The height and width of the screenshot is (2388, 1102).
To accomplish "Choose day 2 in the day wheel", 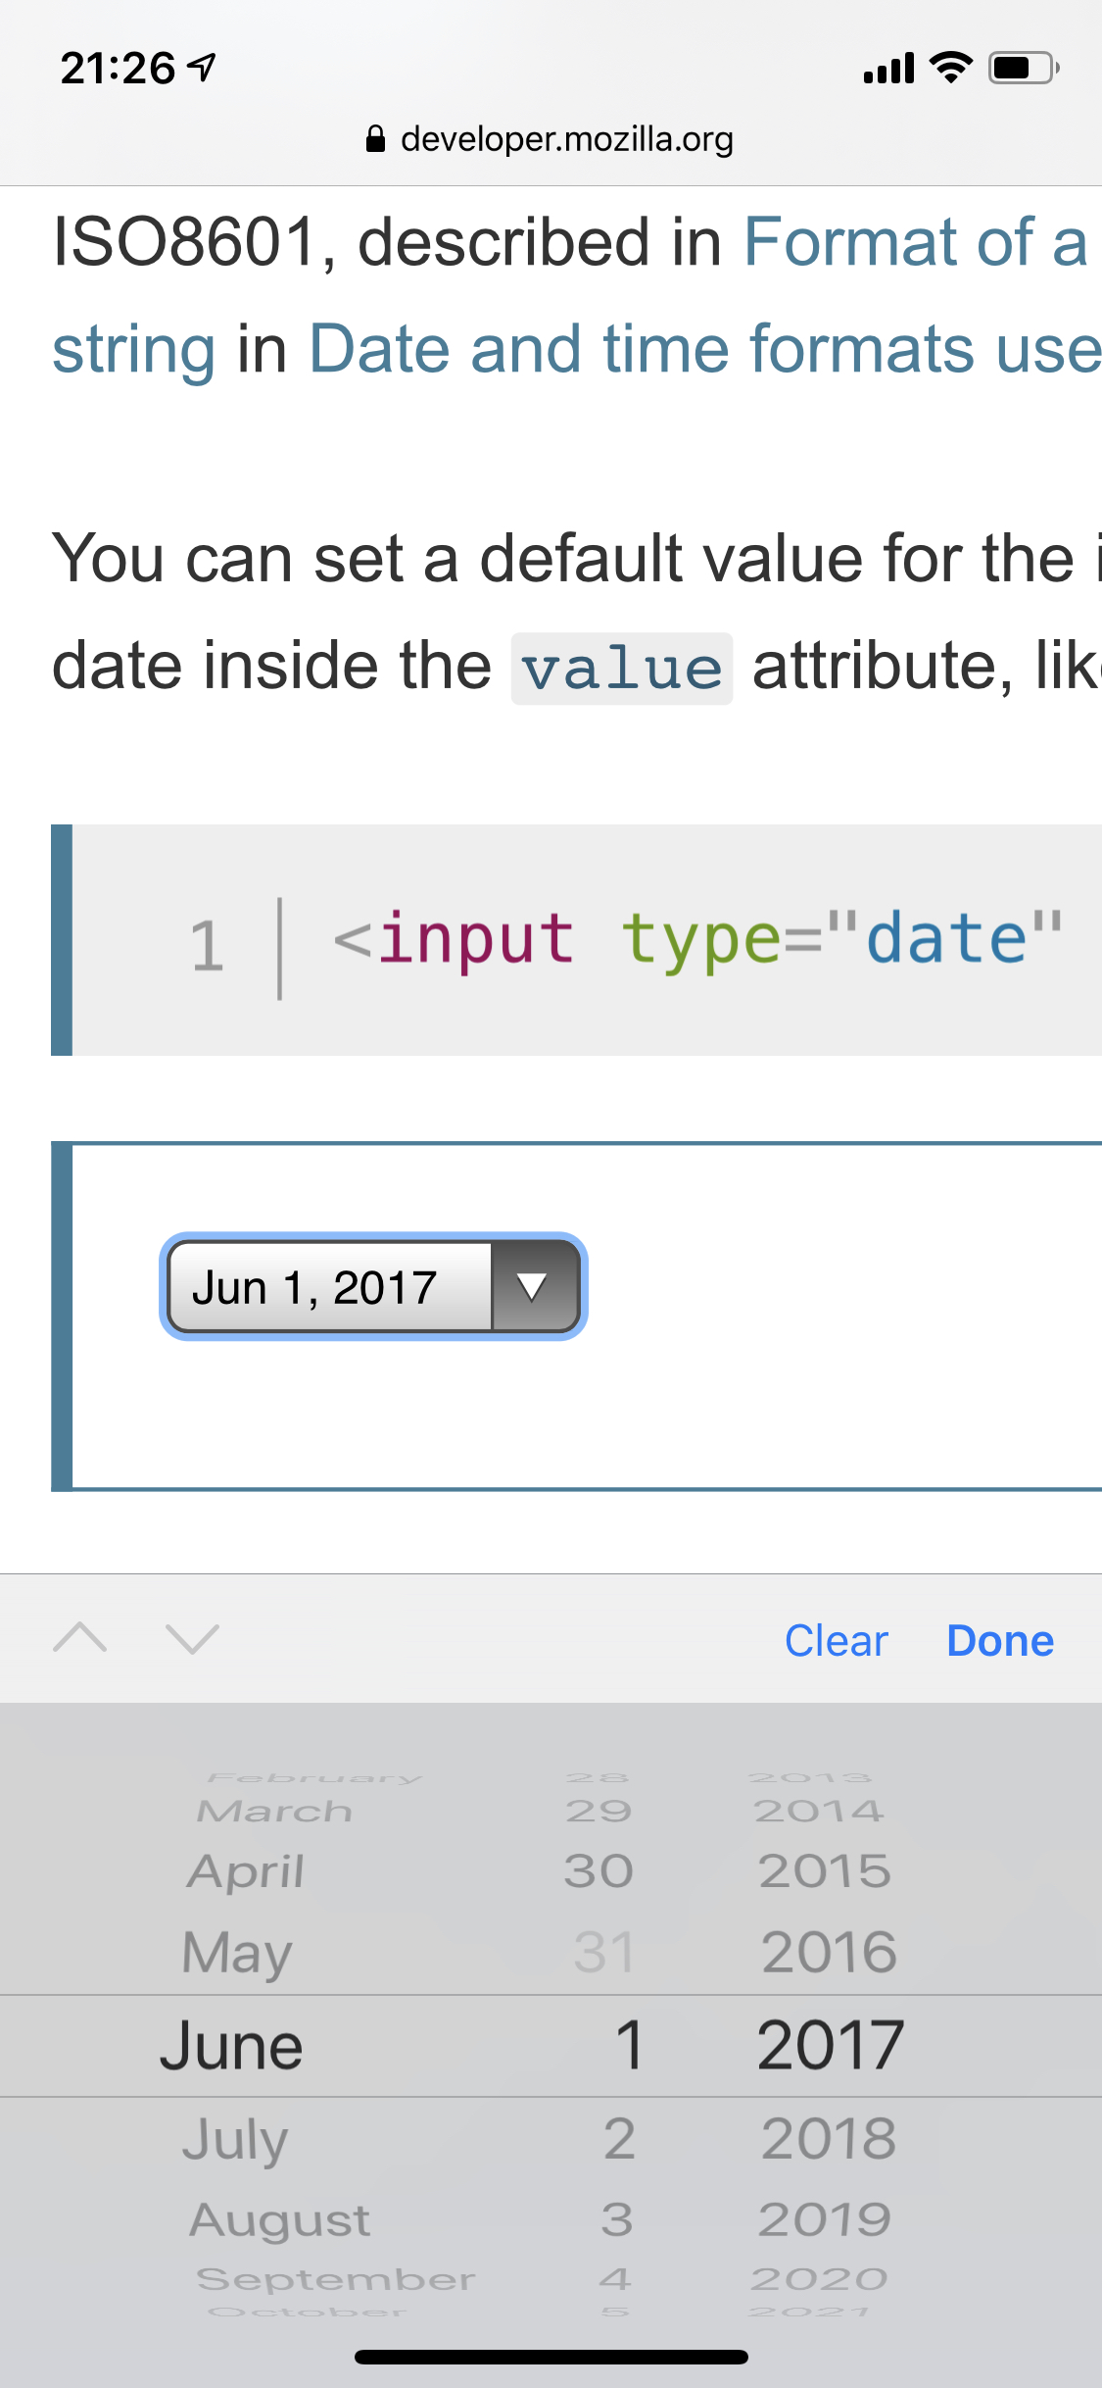I will point(619,2139).
